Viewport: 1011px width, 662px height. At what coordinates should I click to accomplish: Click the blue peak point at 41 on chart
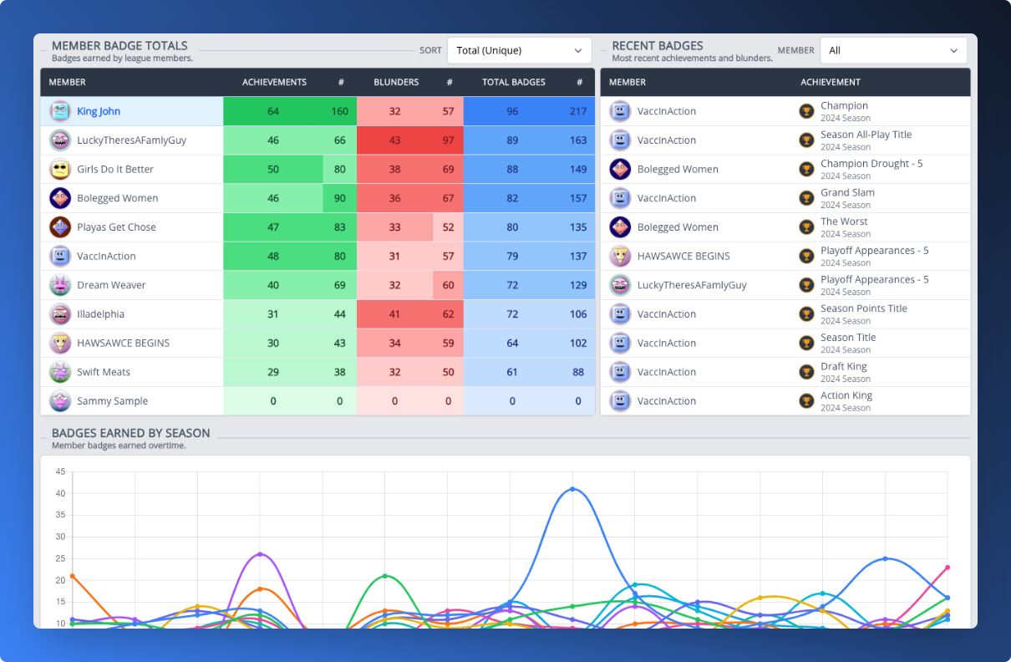572,489
